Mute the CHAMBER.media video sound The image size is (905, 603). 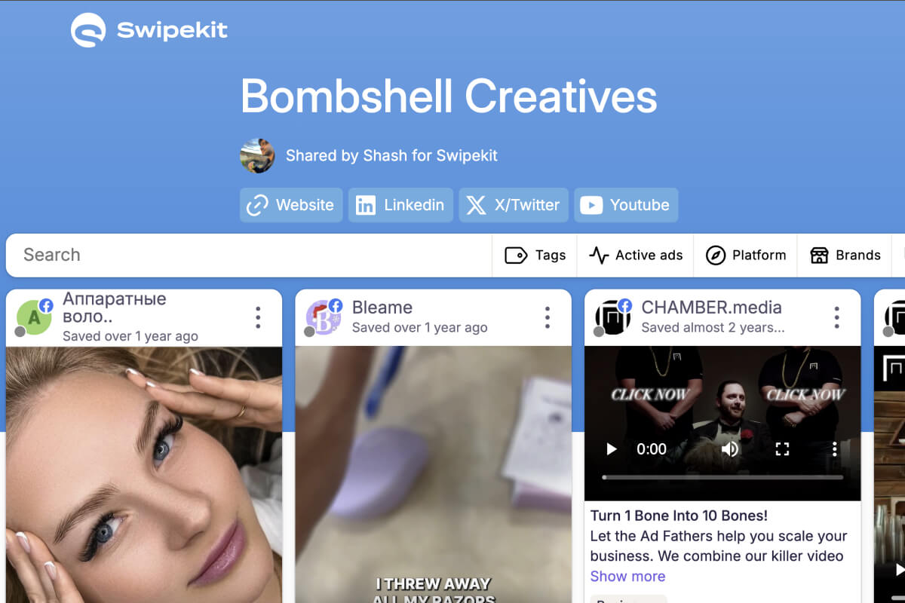729,449
